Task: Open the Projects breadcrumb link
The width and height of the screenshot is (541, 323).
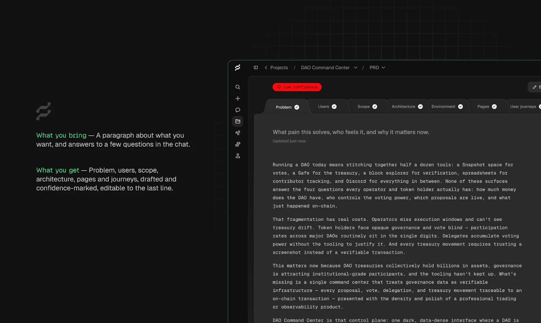Action: (x=279, y=68)
